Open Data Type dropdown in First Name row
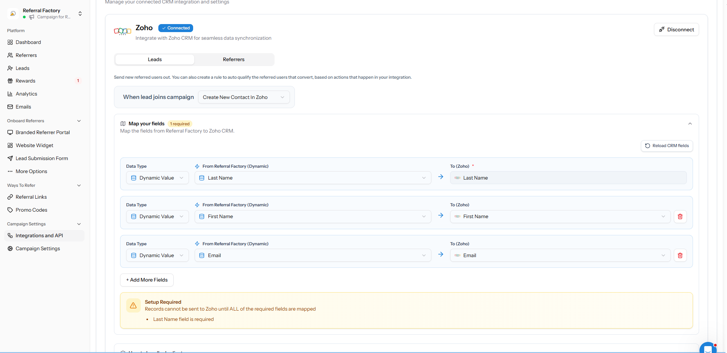 point(157,217)
